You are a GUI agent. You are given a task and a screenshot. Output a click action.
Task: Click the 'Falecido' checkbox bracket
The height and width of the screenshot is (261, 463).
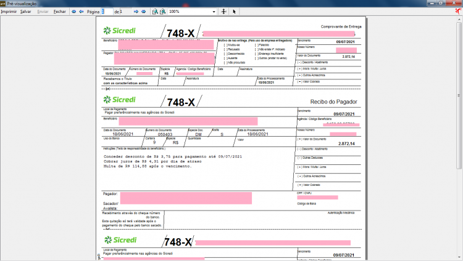(x=257, y=45)
